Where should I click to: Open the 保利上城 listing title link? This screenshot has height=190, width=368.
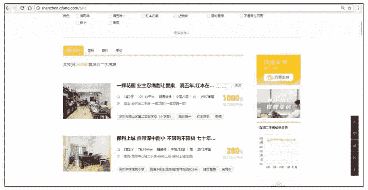(x=166, y=139)
